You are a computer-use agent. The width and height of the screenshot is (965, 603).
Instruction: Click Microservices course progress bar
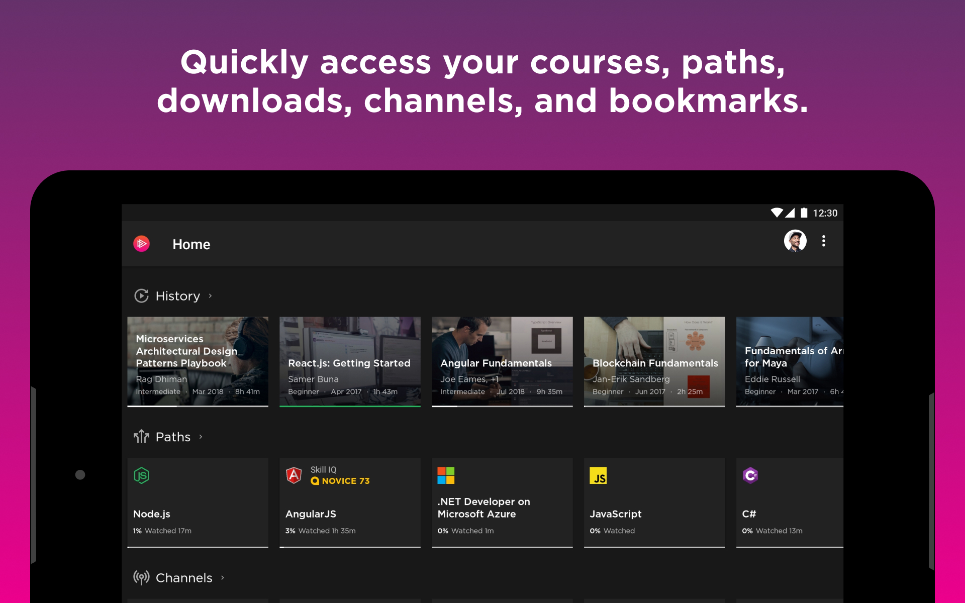point(198,406)
